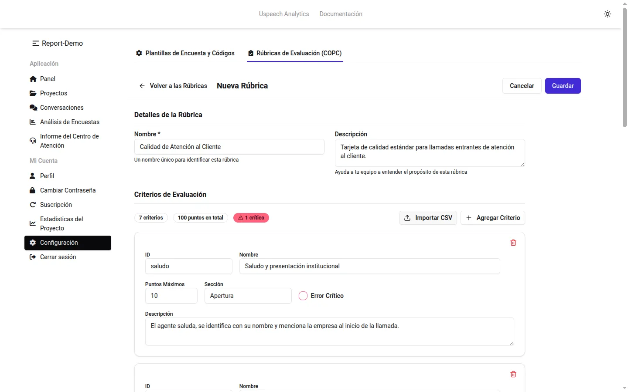Click the Puntos Máximos field showing 10
This screenshot has height=392, width=628.
click(x=171, y=296)
